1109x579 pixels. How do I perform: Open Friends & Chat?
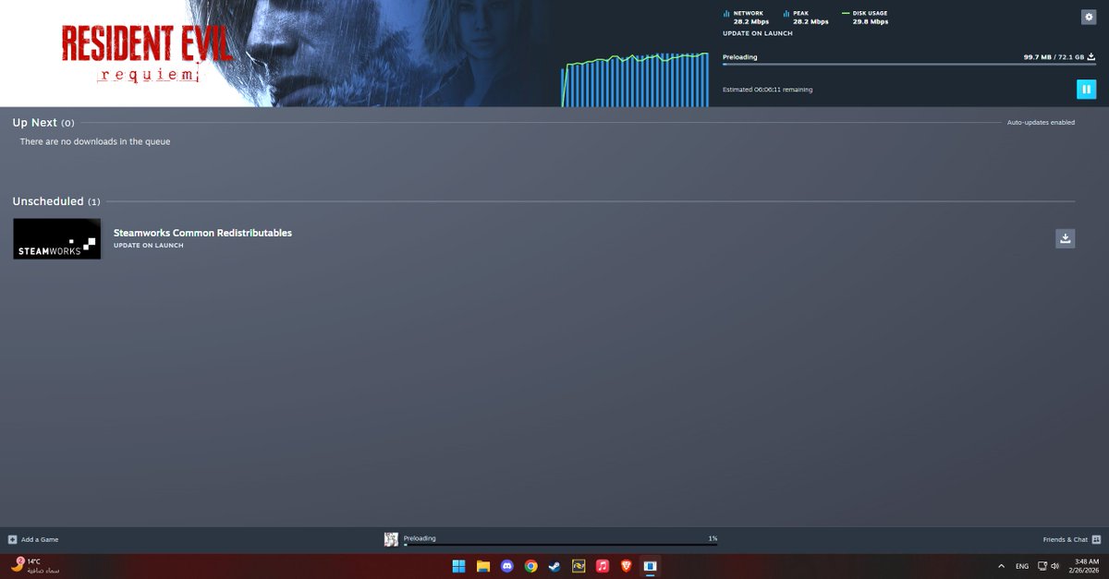1065,539
